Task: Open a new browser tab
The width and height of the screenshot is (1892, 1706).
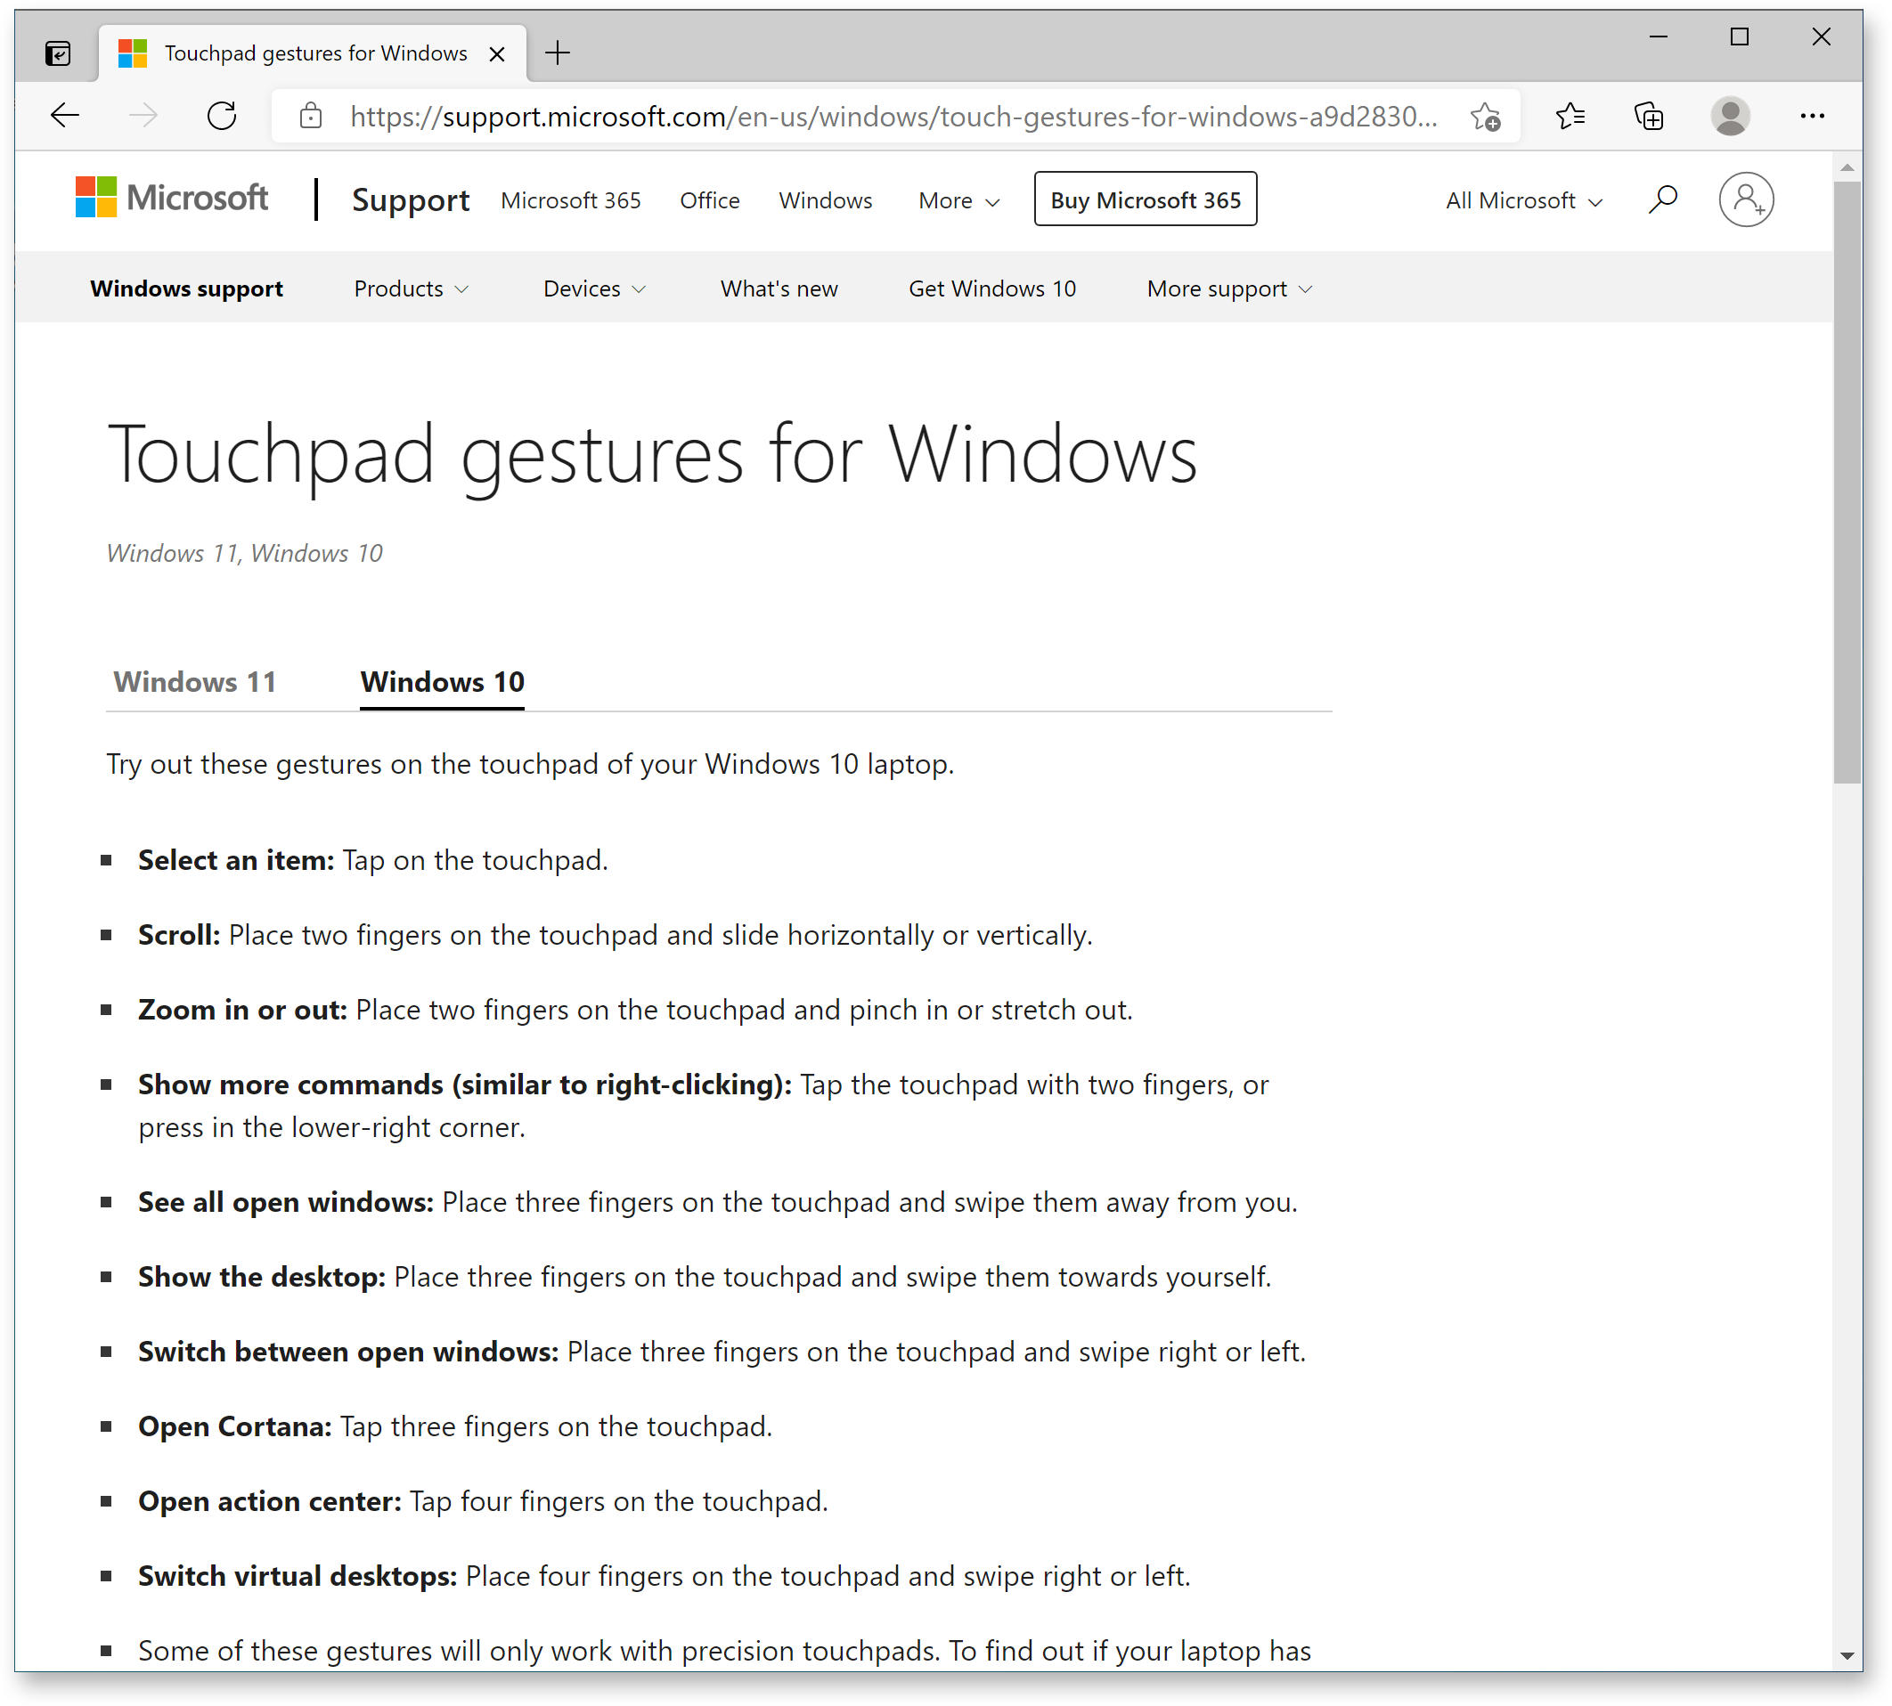Action: click(x=558, y=53)
